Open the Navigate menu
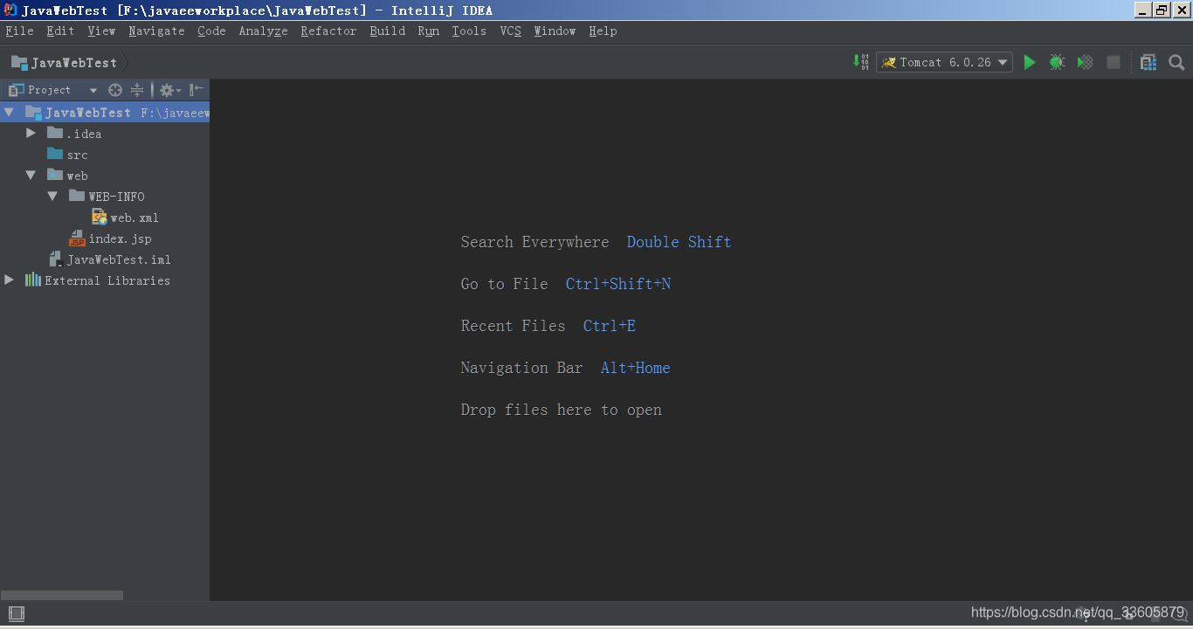Image resolution: width=1193 pixels, height=629 pixels. (x=156, y=31)
